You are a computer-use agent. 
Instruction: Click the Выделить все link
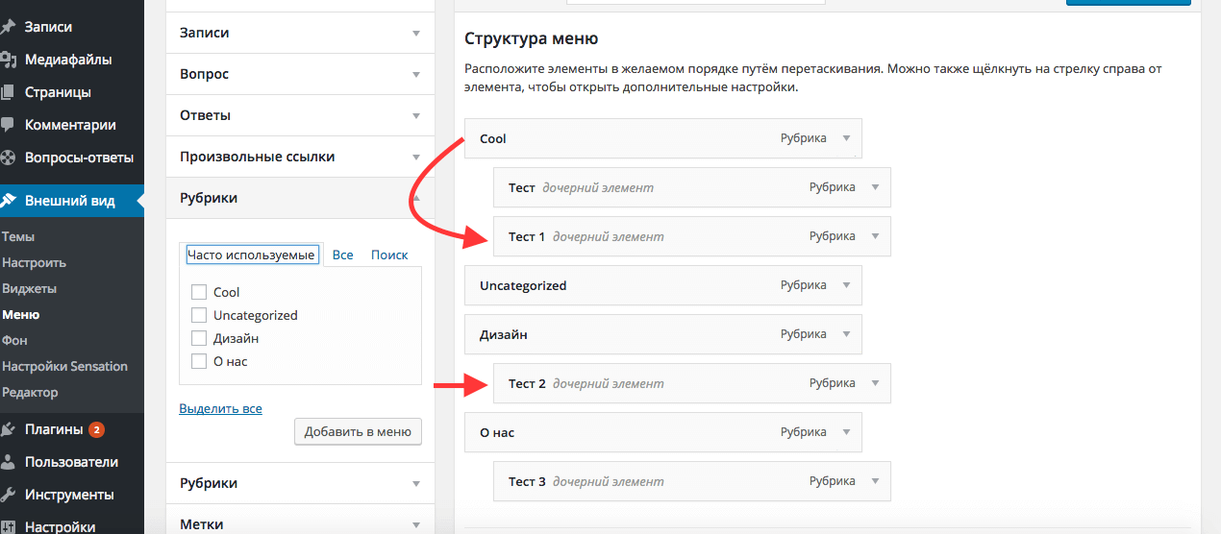click(220, 408)
